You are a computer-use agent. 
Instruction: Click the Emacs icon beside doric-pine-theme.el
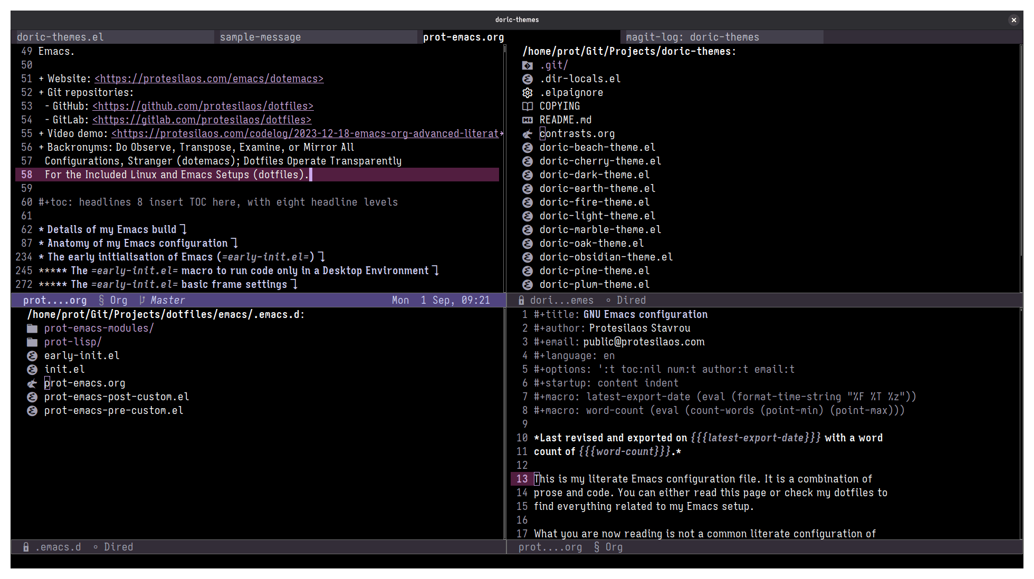click(x=527, y=271)
